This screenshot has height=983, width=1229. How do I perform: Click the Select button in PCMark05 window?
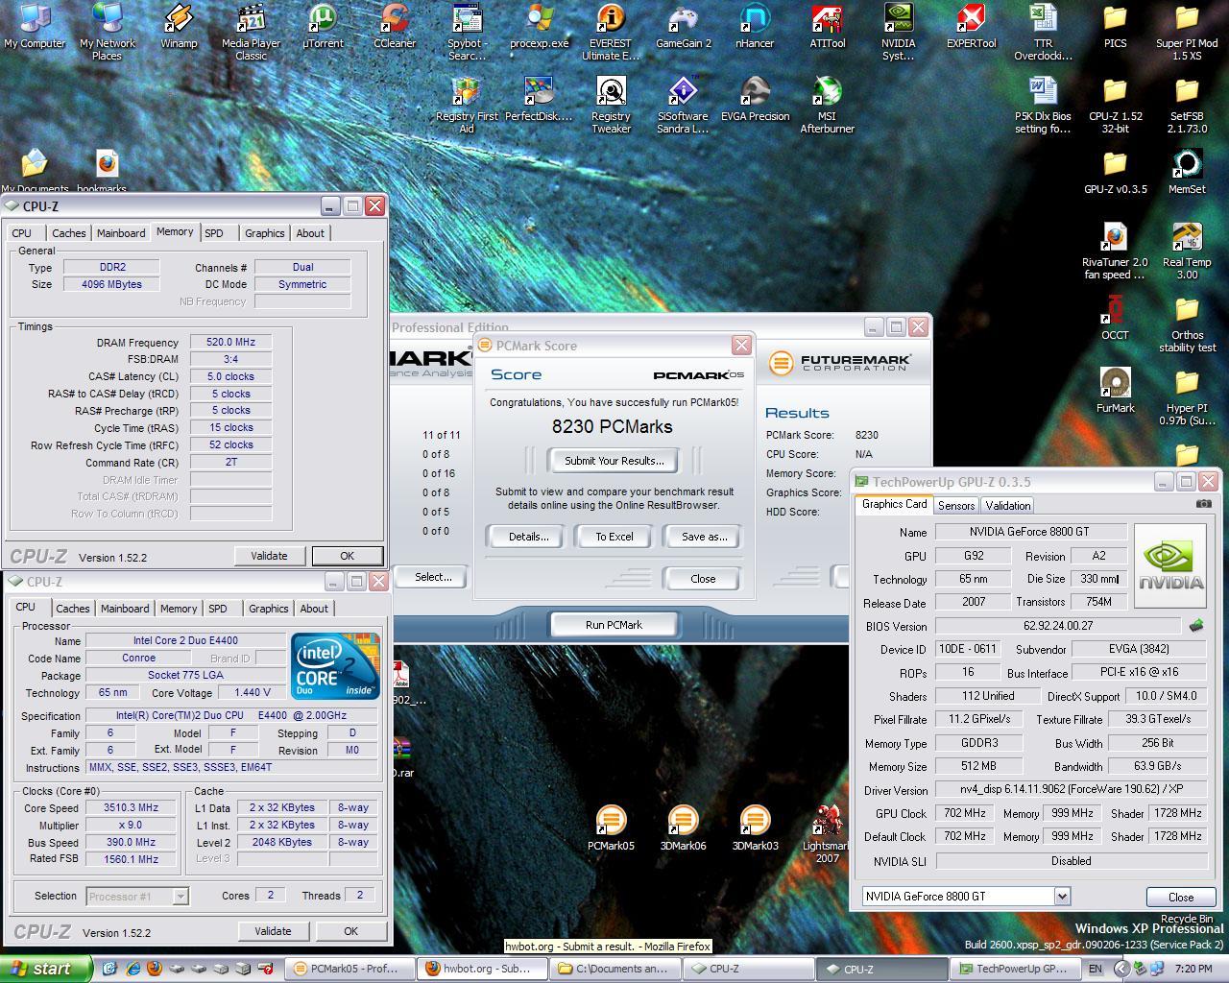(433, 577)
